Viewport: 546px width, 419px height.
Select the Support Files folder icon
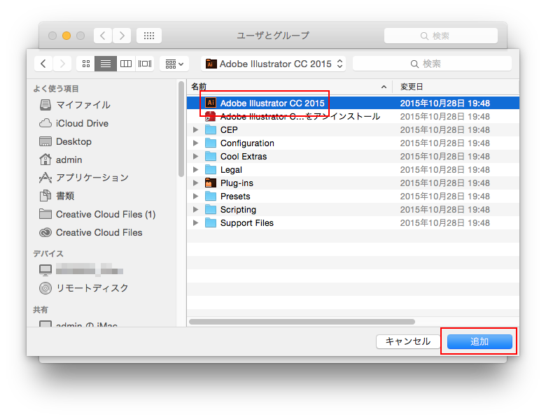[211, 222]
